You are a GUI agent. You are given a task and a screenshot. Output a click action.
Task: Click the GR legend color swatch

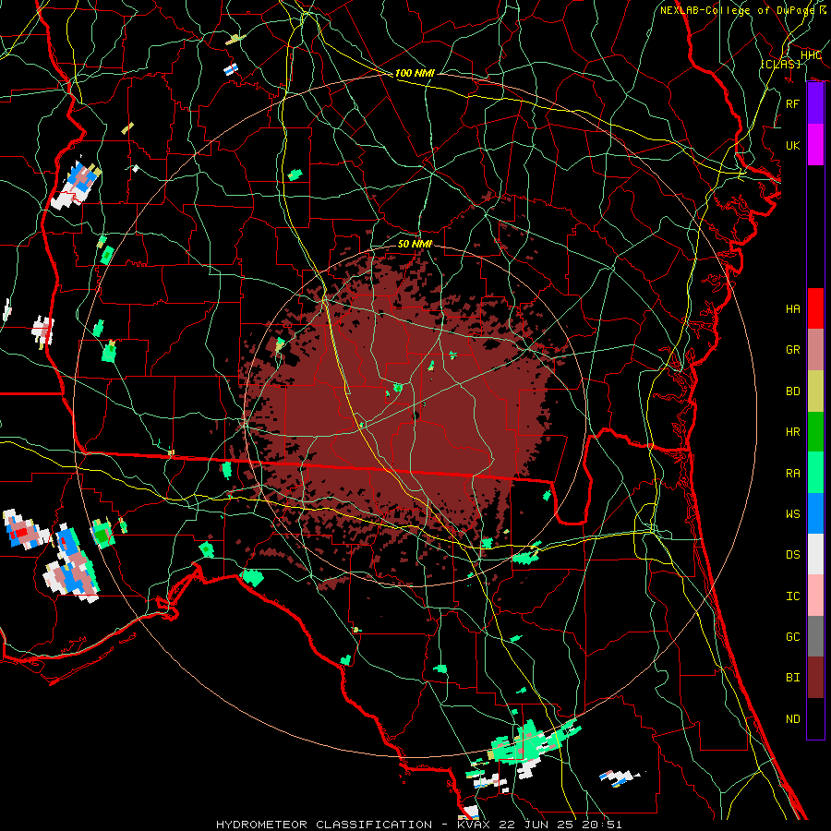point(815,349)
